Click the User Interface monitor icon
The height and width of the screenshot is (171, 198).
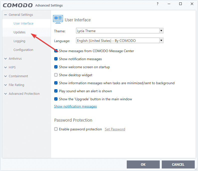58,19
